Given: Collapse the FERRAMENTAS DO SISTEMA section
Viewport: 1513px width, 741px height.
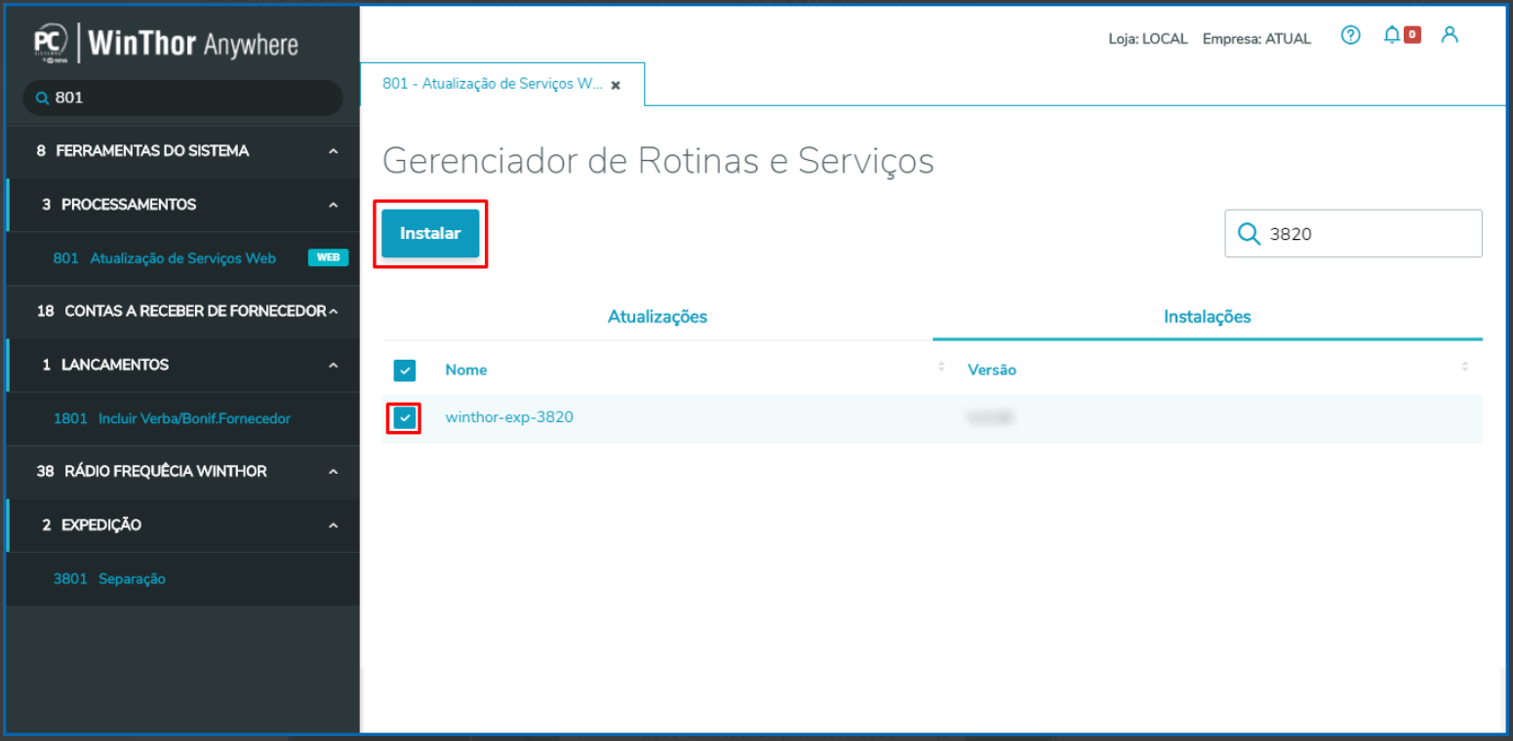Looking at the screenshot, I should (x=334, y=151).
